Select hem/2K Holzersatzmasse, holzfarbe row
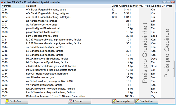The height and width of the screenshot is (105, 176). (87, 74)
